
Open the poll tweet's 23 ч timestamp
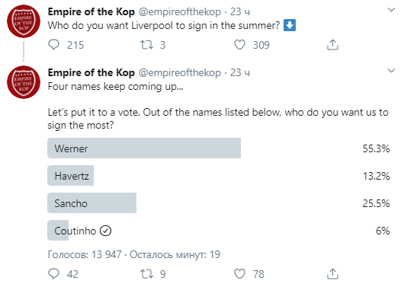[x=240, y=73]
